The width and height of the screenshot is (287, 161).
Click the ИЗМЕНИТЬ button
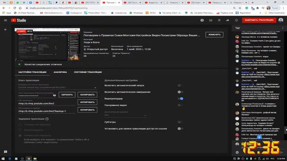[214, 35]
